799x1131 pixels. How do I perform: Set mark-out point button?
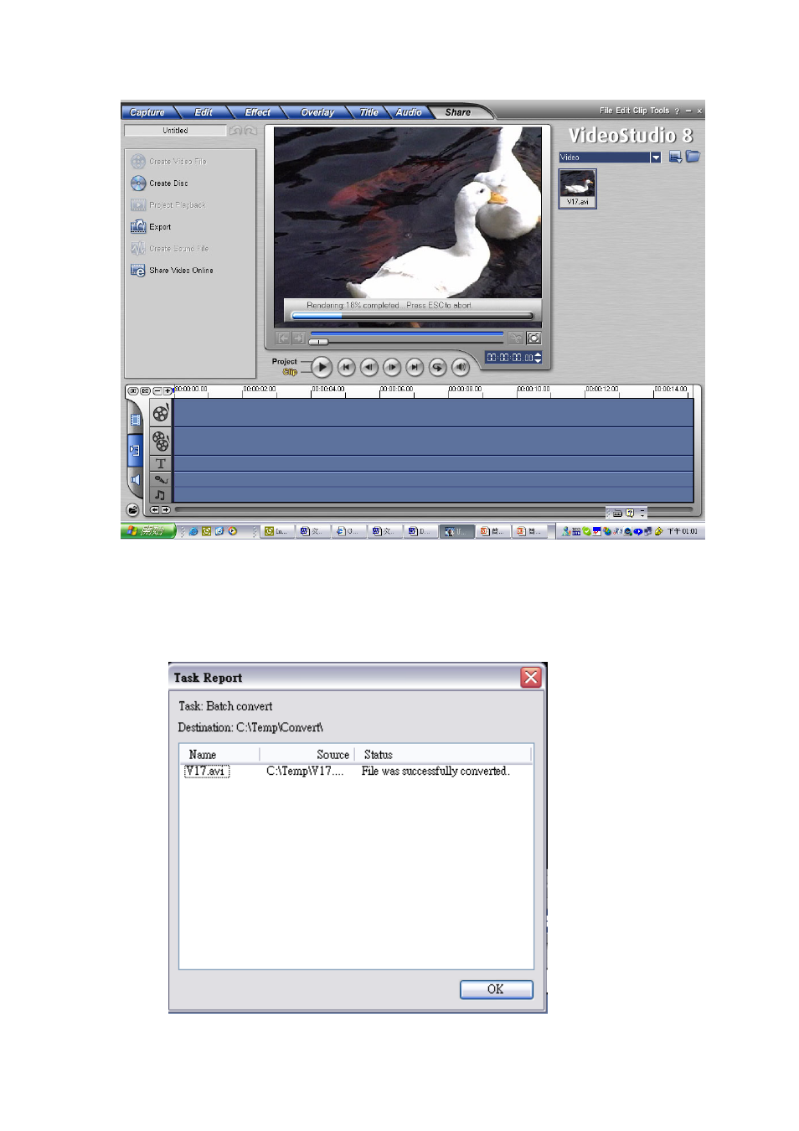tap(298, 338)
